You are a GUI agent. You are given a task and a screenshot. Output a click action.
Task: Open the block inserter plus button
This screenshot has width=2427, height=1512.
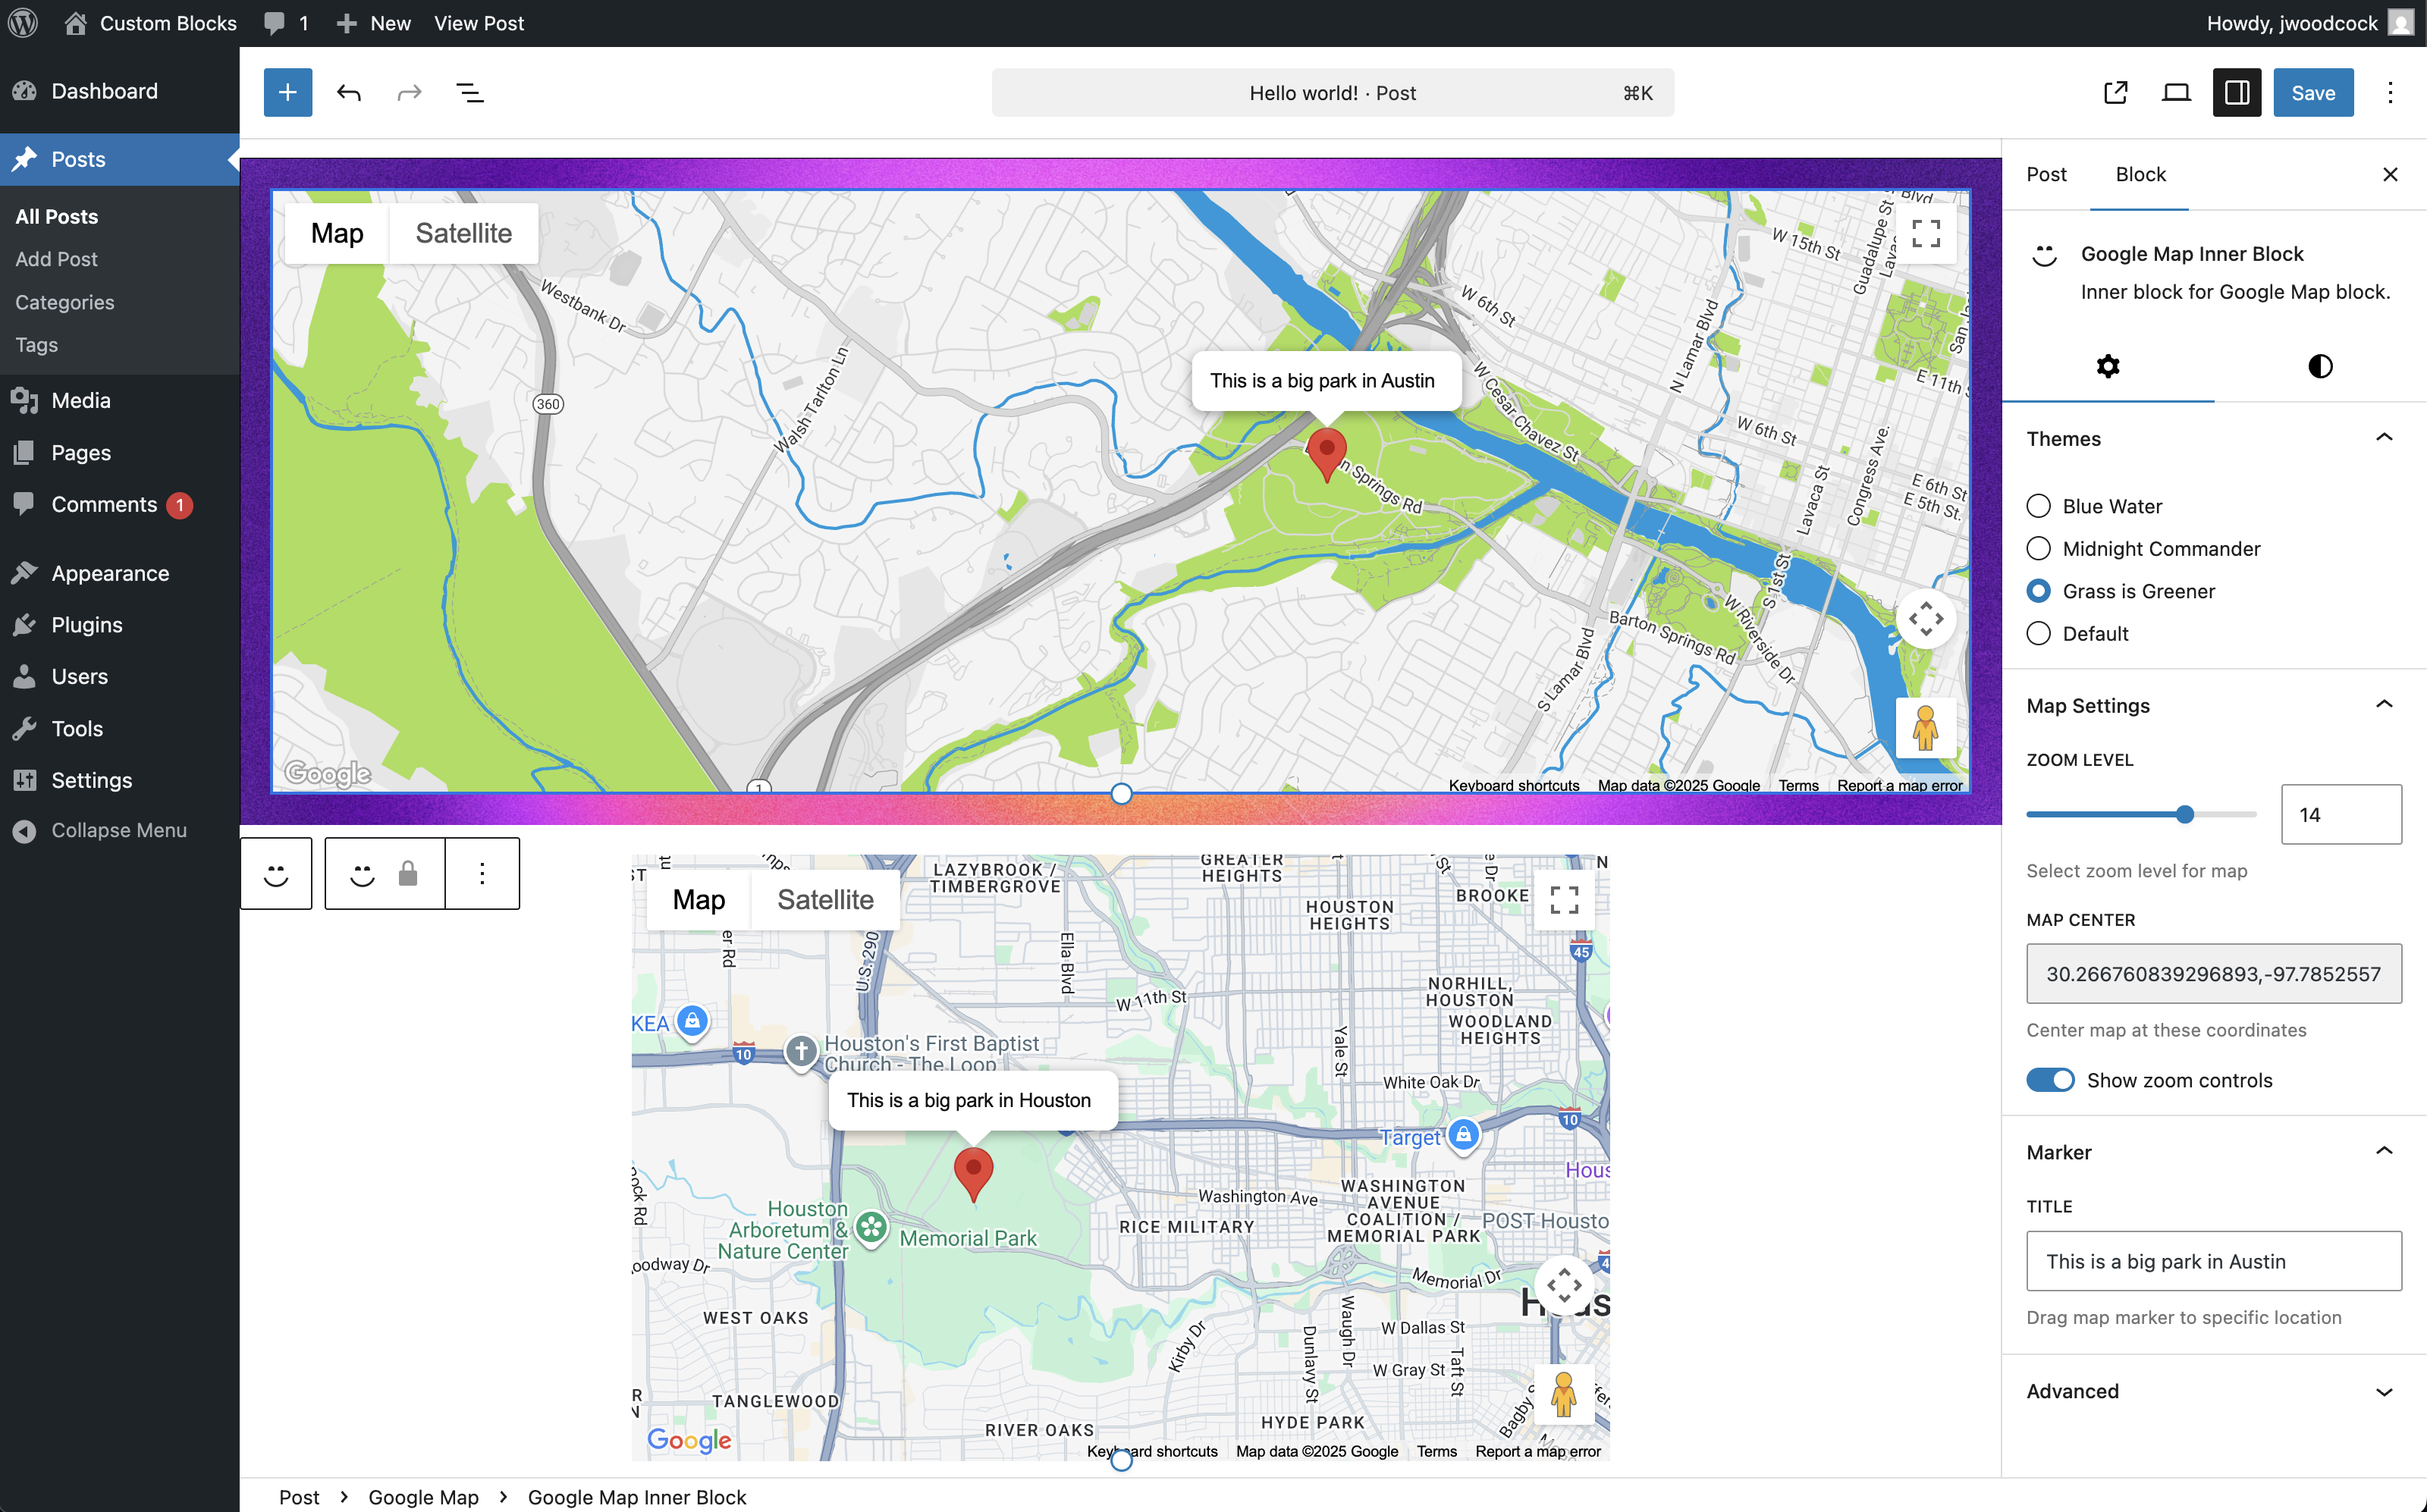pos(287,93)
